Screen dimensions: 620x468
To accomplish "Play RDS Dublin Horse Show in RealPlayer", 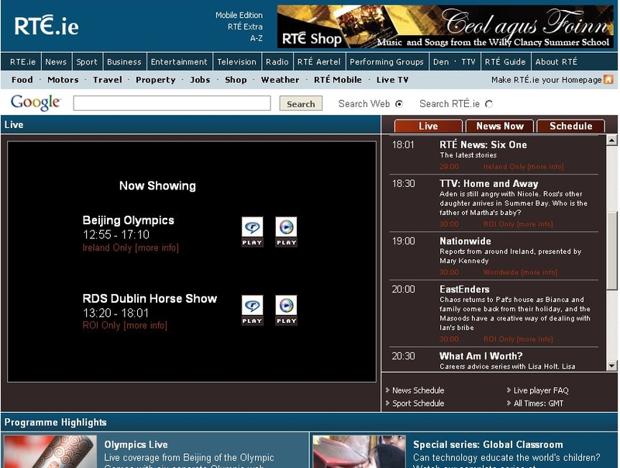I will (x=252, y=309).
